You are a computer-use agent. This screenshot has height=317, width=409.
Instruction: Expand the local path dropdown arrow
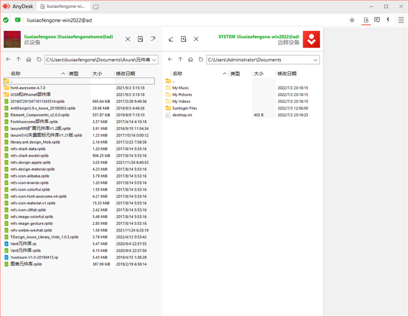tap(154, 60)
